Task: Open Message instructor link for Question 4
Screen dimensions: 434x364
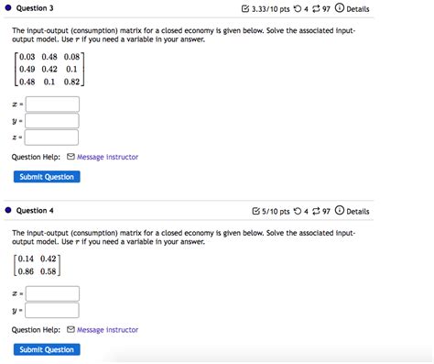Action: coord(107,330)
